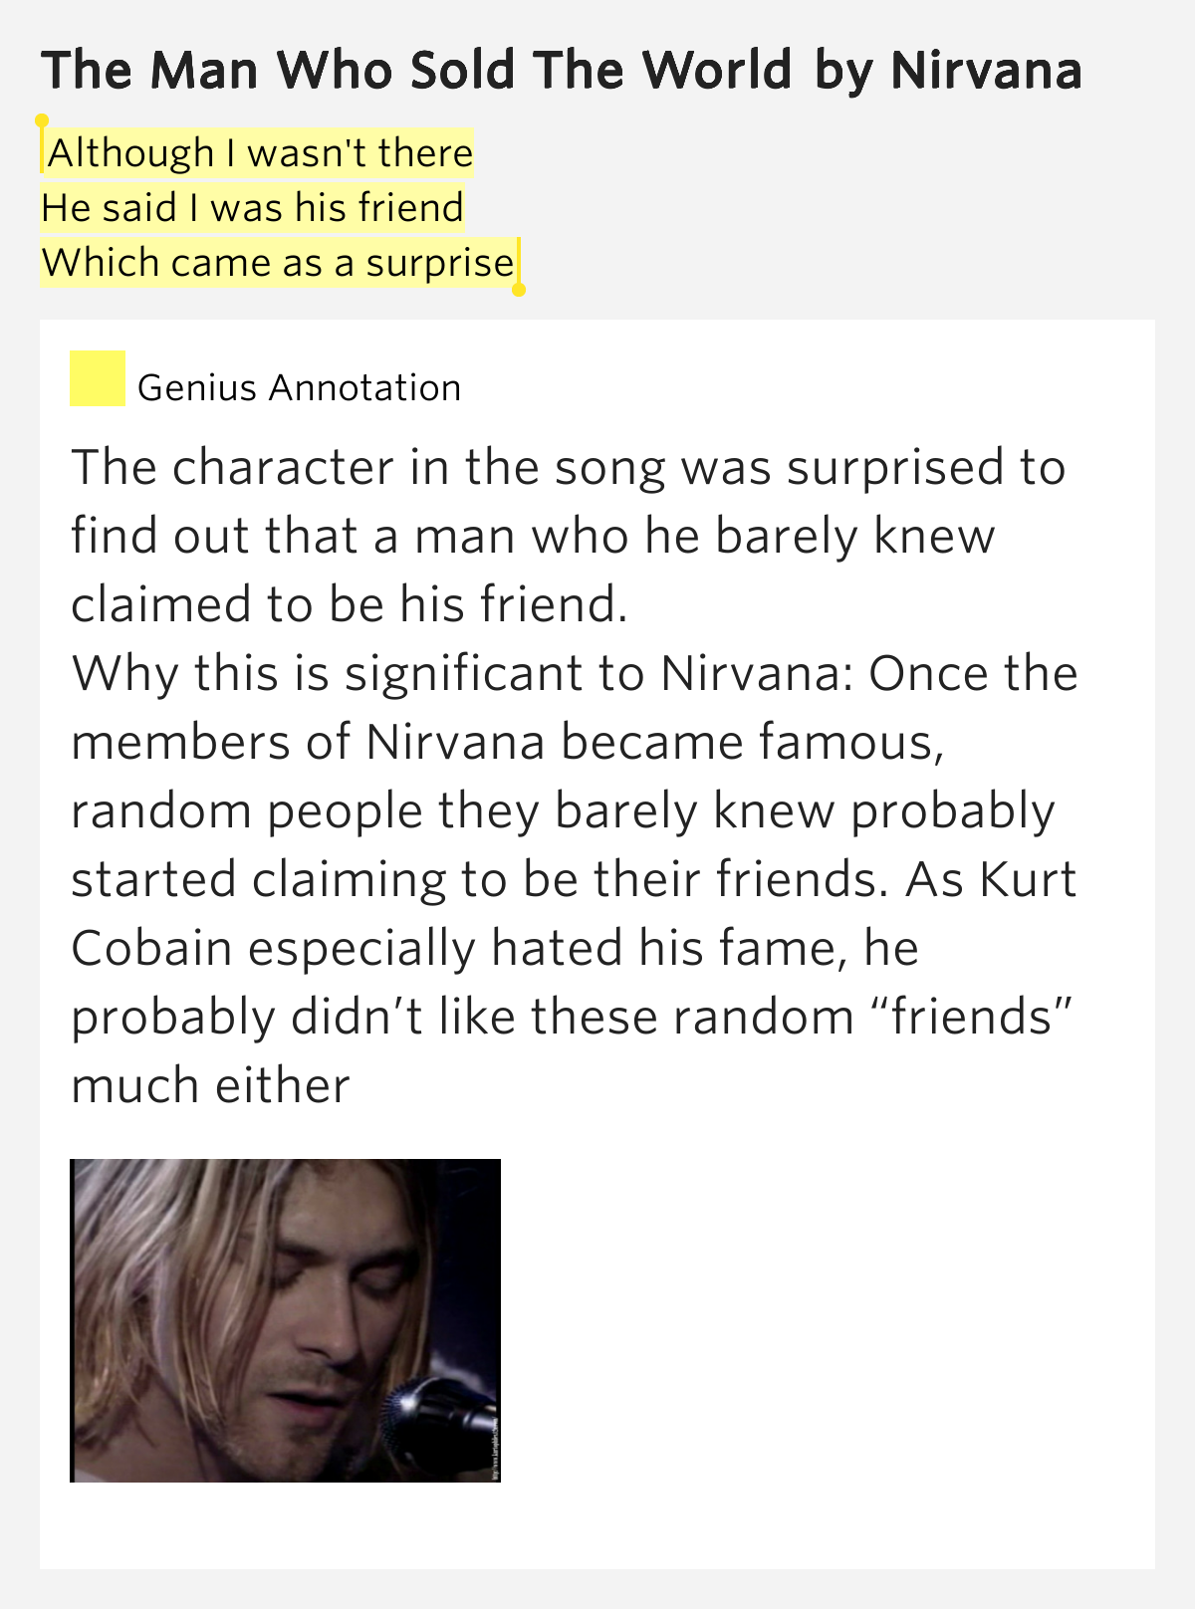The image size is (1195, 1609).
Task: Click the line "members of Nirvana became famous"
Action: click(507, 742)
